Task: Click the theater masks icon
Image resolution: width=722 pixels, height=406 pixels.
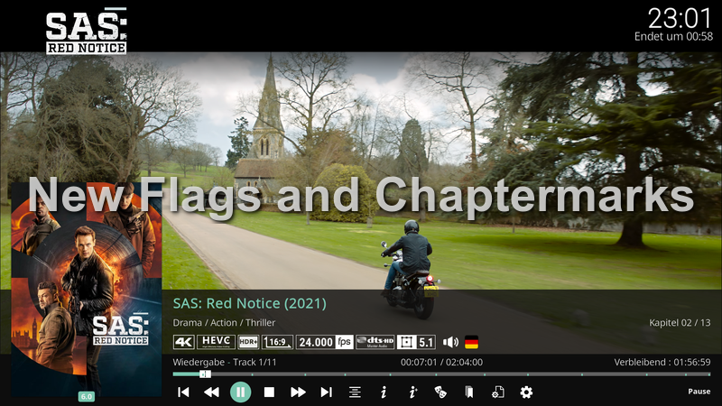Action: click(x=440, y=392)
